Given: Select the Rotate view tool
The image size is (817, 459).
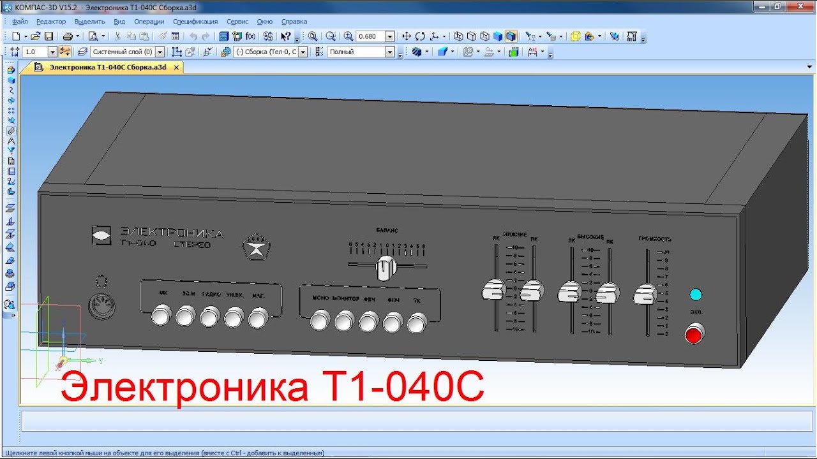Looking at the screenshot, I should pos(420,36).
